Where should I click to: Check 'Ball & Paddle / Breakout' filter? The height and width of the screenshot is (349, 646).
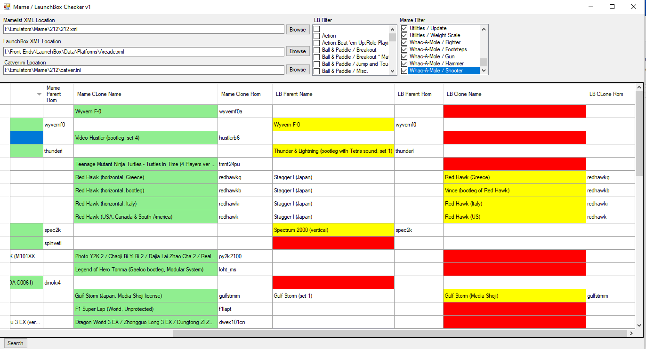[317, 50]
